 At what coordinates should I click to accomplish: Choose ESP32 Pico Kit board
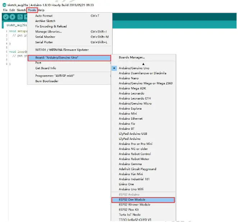pos(143,210)
